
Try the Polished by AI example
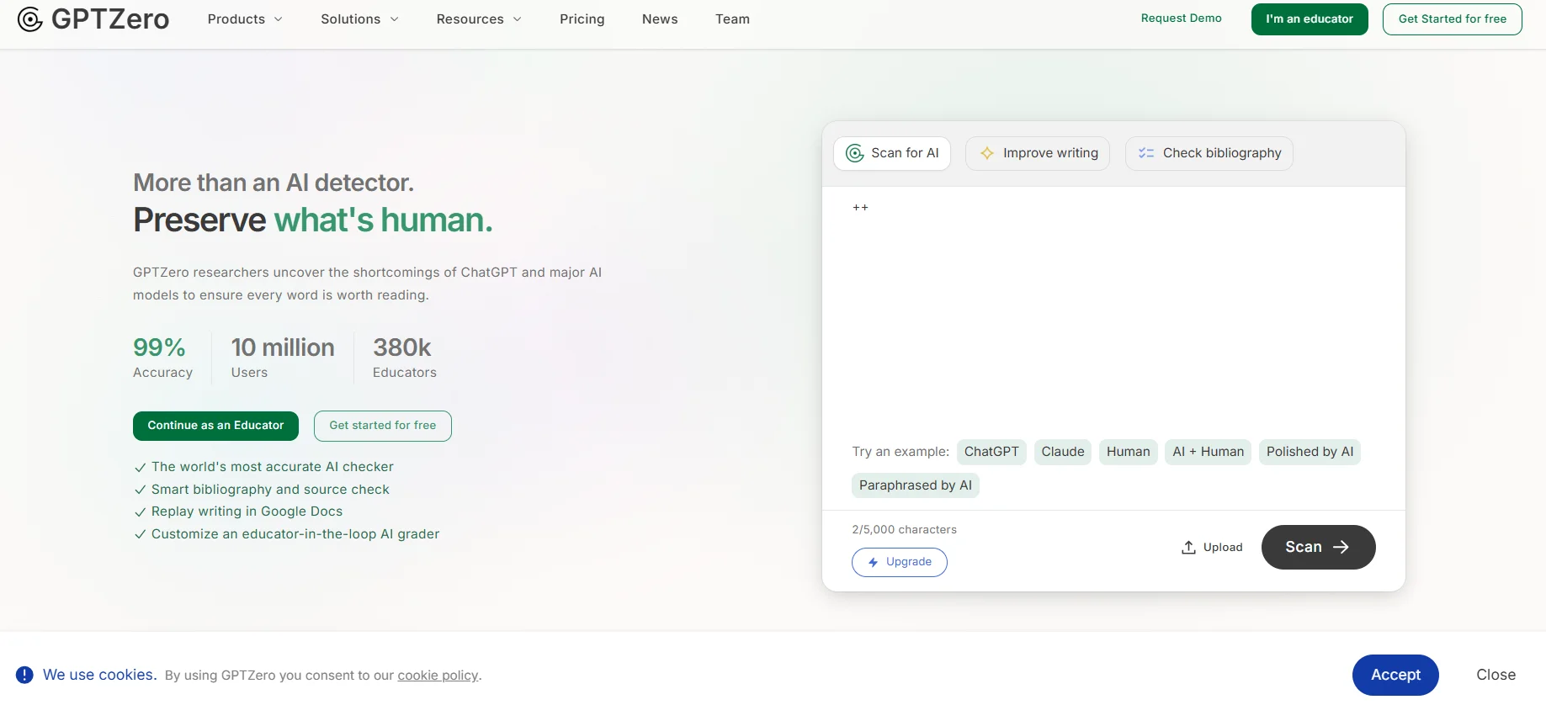pos(1310,452)
